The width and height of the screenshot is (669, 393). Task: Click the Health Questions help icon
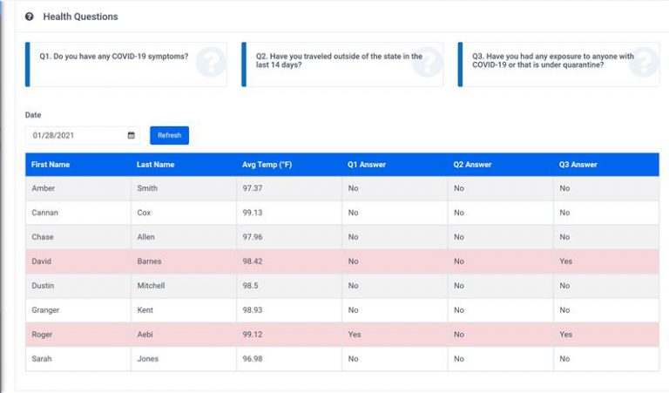click(x=30, y=17)
